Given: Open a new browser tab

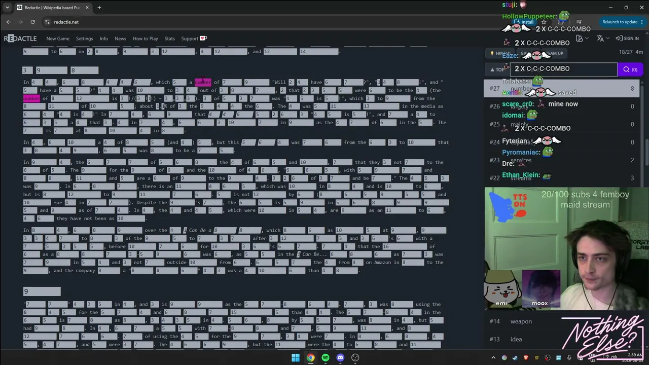Looking at the screenshot, I should [x=99, y=8].
